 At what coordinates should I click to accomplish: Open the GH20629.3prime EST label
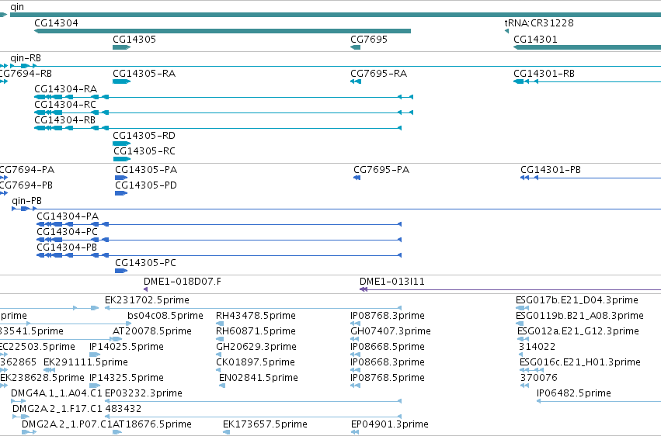(256, 347)
